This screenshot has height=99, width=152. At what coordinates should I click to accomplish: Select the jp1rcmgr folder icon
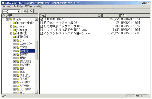[x=14, y=30]
